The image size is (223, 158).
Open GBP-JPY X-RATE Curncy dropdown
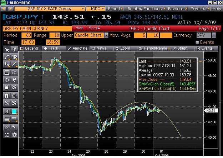click(x=50, y=9)
